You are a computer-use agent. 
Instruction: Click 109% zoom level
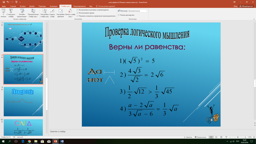coord(250,137)
